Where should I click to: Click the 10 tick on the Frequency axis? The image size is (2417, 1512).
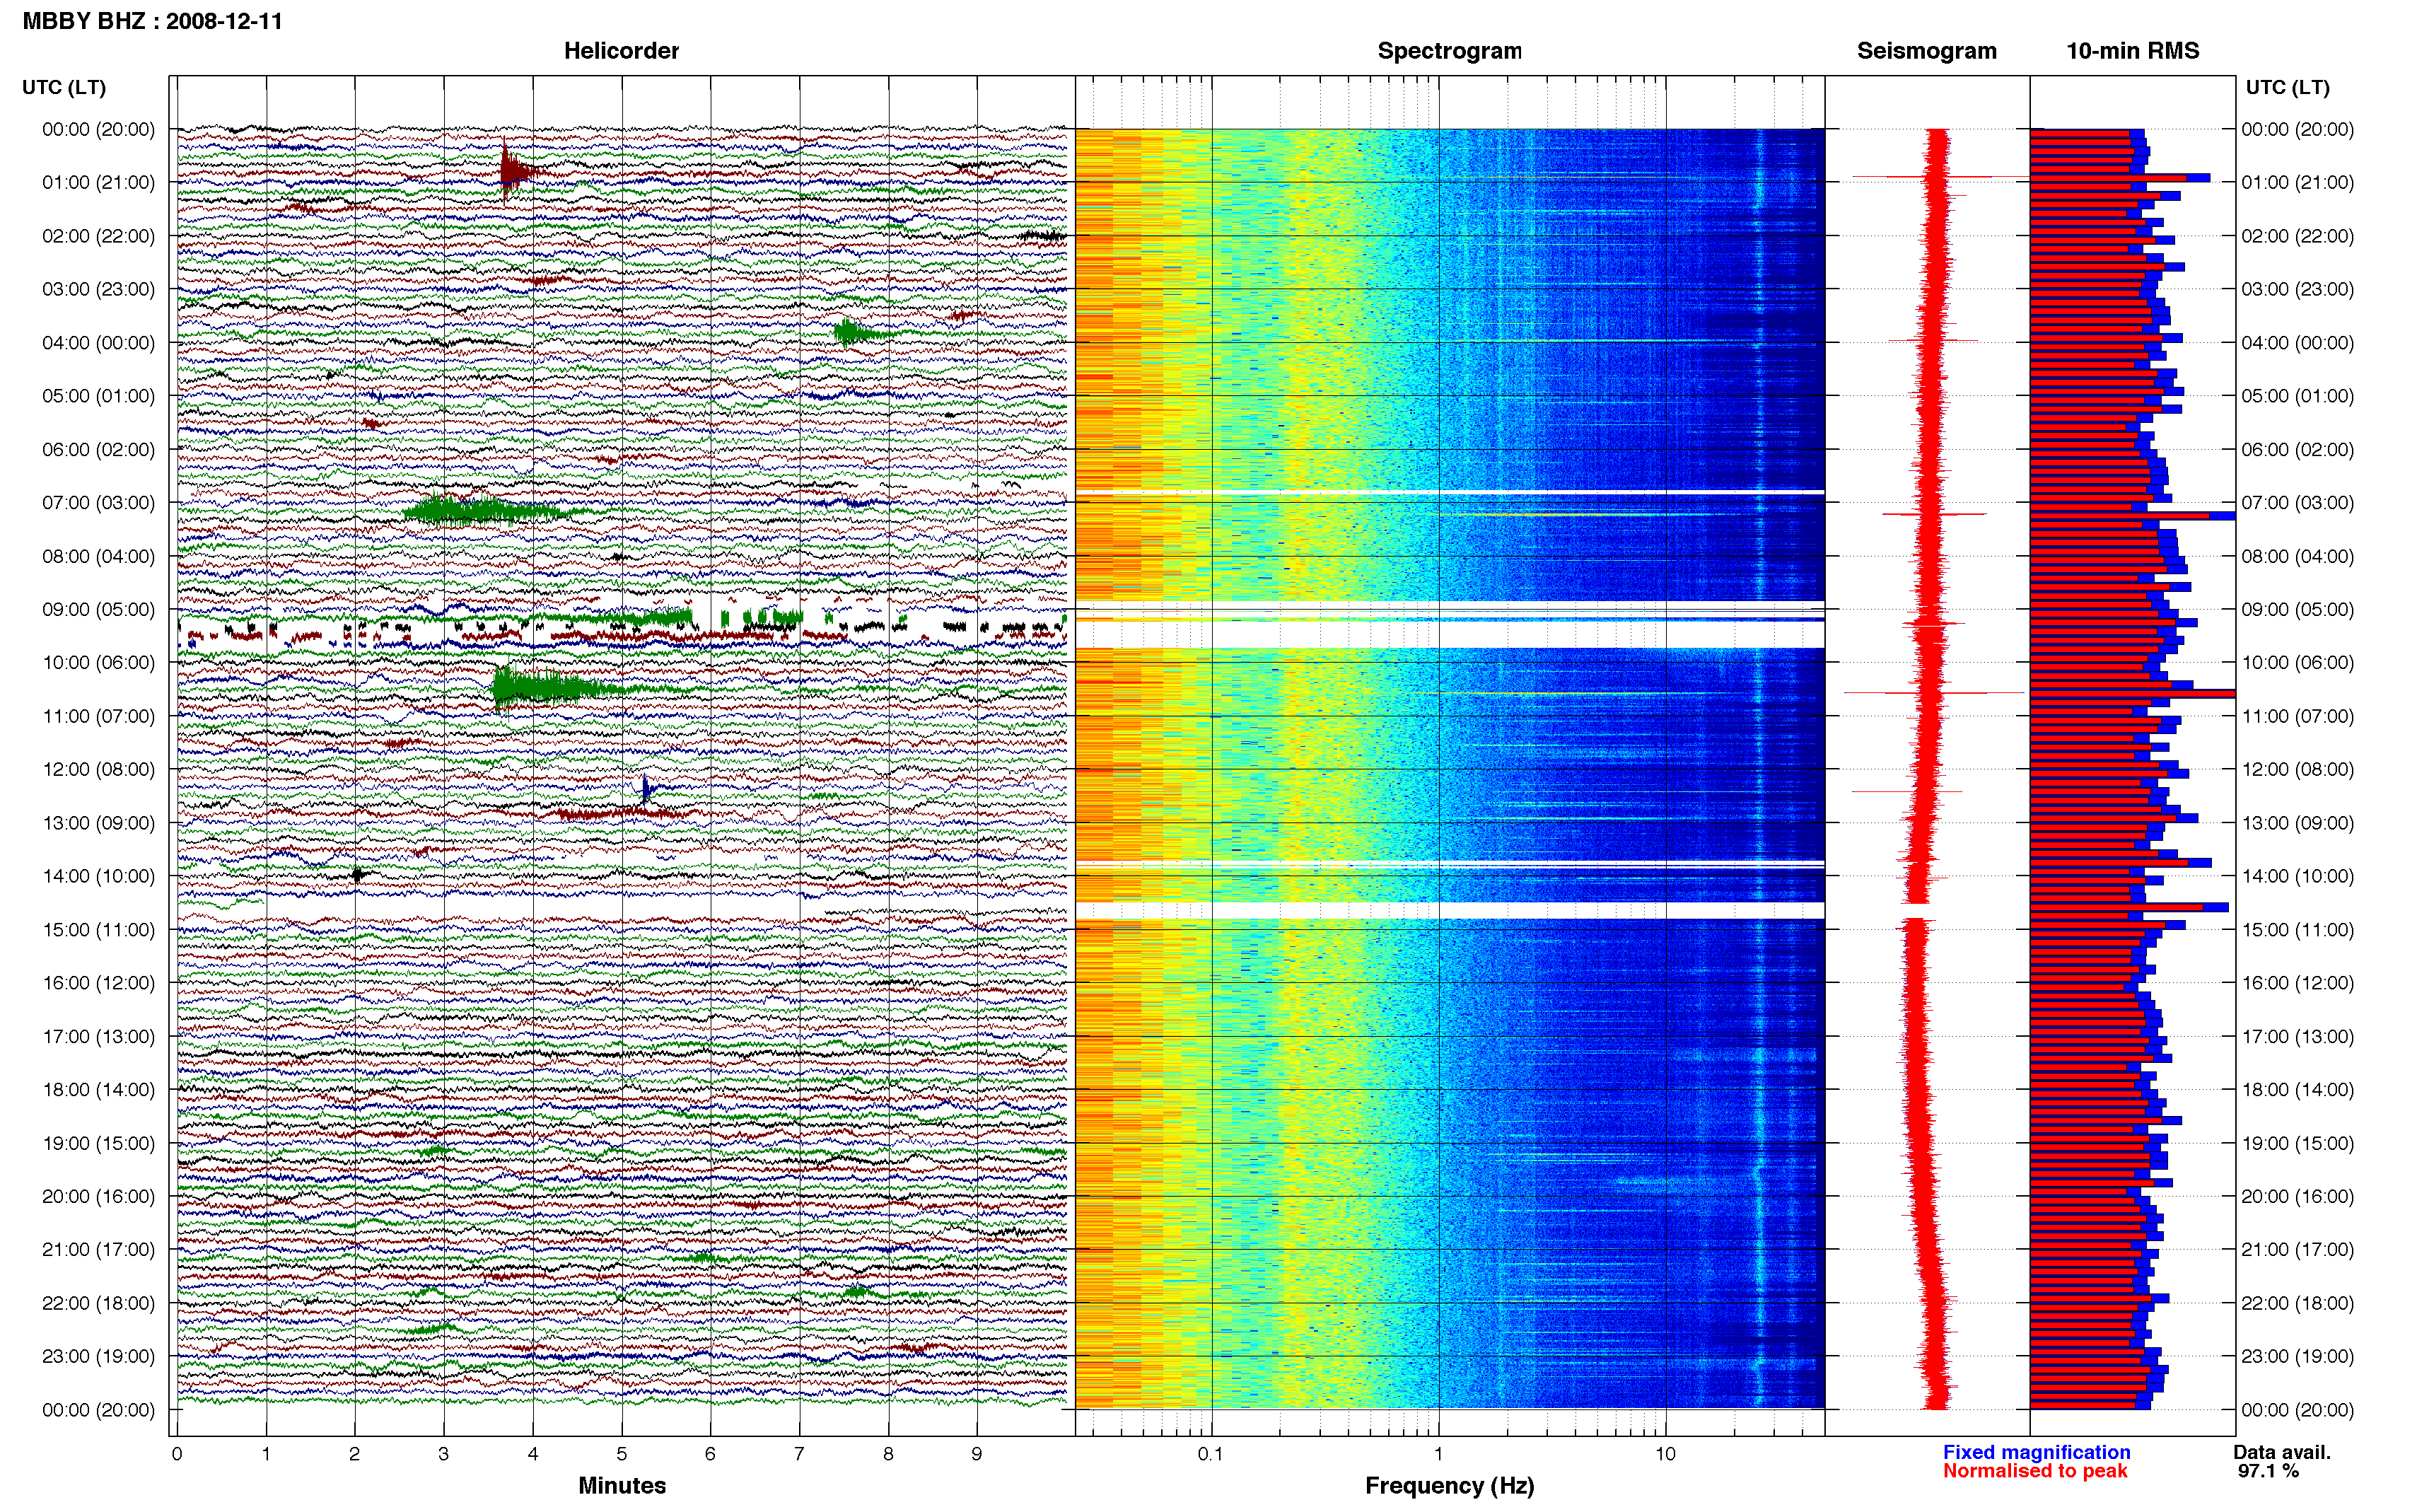coord(1665,1454)
